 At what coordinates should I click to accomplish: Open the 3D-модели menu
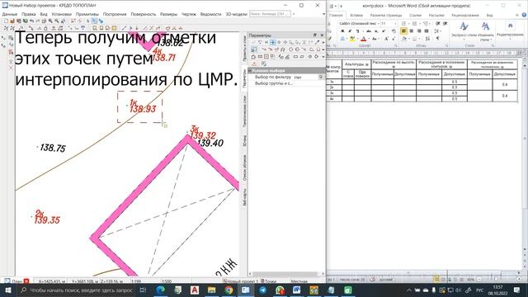(x=237, y=14)
